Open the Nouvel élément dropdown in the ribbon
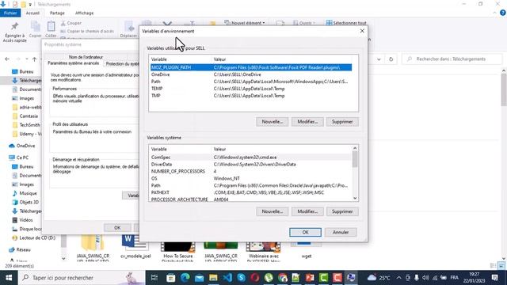Image resolution: width=507 pixels, height=285 pixels. [245, 23]
